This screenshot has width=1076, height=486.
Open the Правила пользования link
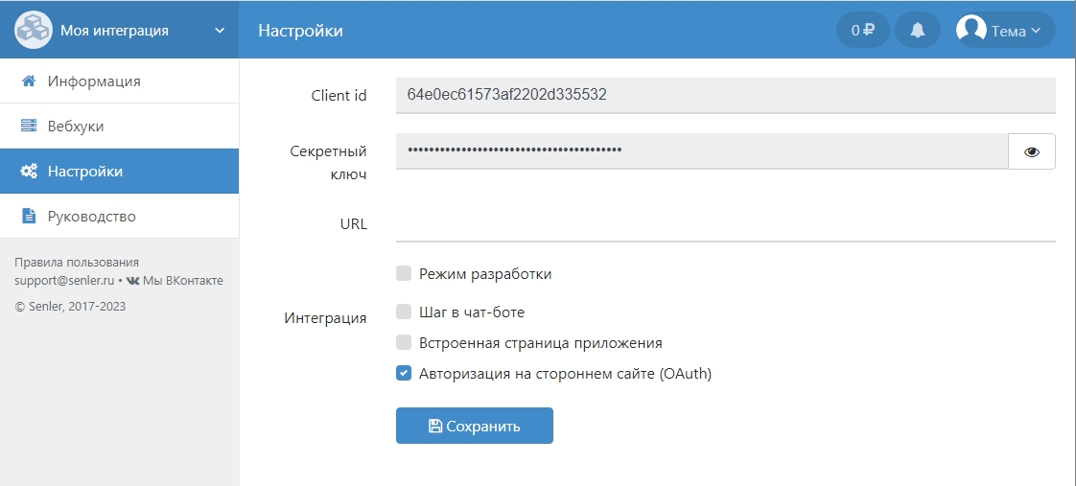point(77,262)
